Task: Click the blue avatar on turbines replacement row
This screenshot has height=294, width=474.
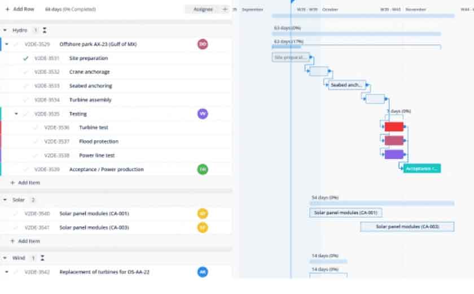Action: (203, 272)
